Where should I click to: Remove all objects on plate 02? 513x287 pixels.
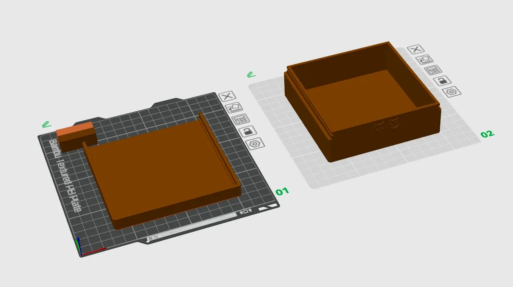(416, 49)
